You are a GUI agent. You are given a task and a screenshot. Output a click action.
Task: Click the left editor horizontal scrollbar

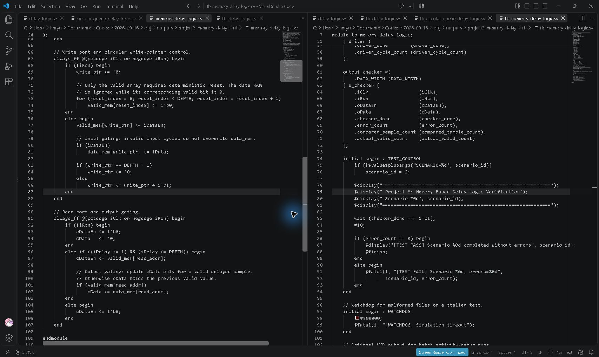tap(156, 343)
